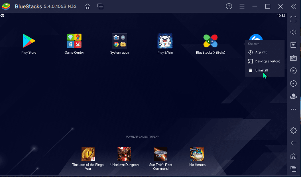Image resolution: width=301 pixels, height=177 pixels.
Task: Click the status bar notification icon
Action: (x=2, y=16)
